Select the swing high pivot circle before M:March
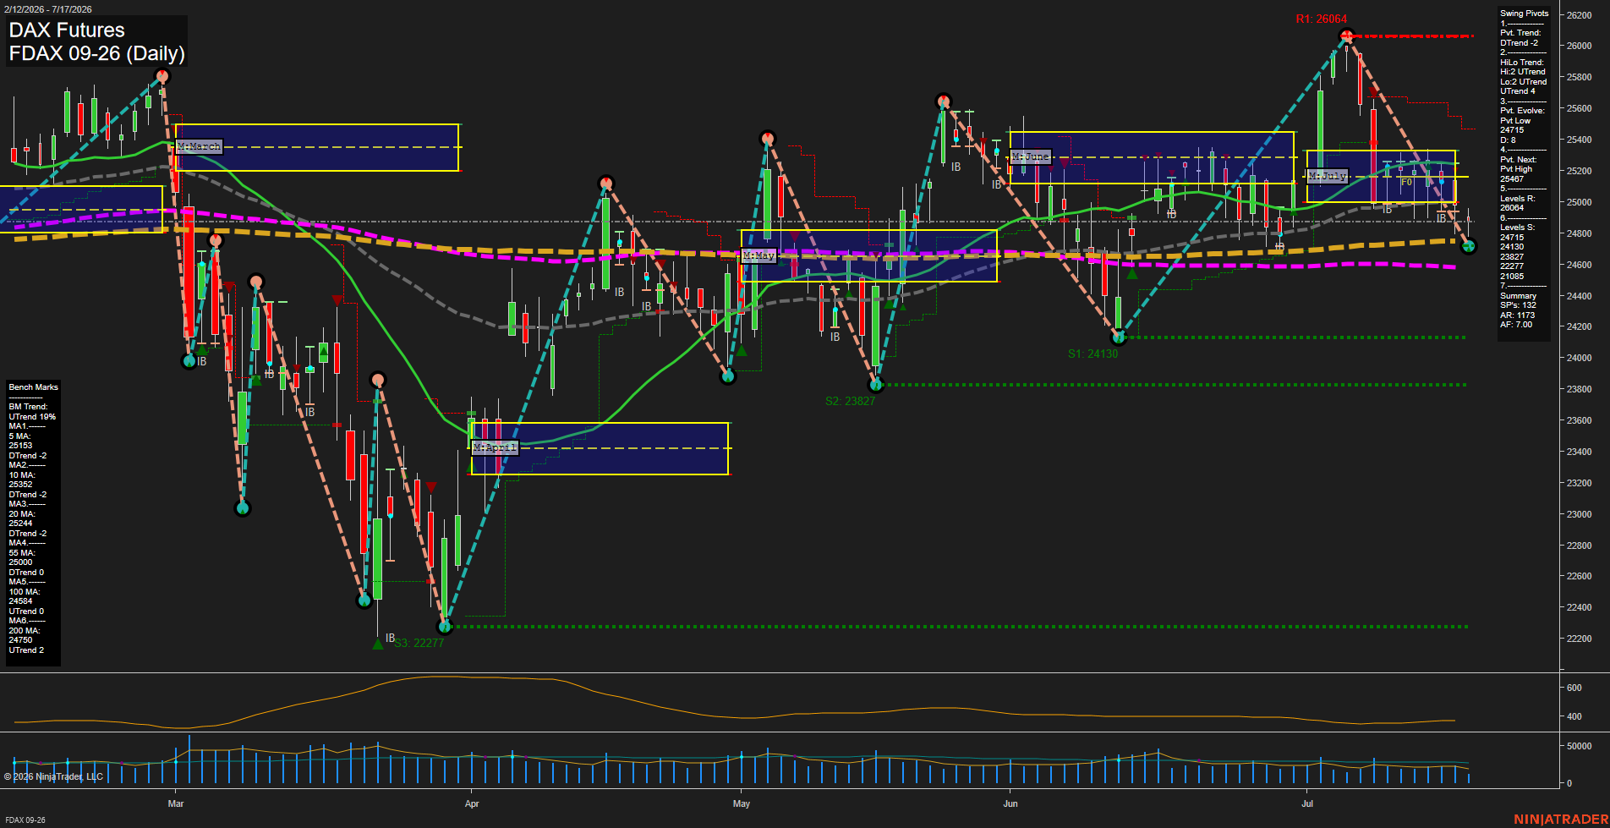 pos(162,77)
